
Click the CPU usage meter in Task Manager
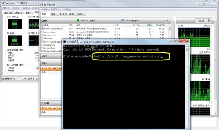click(15, 24)
